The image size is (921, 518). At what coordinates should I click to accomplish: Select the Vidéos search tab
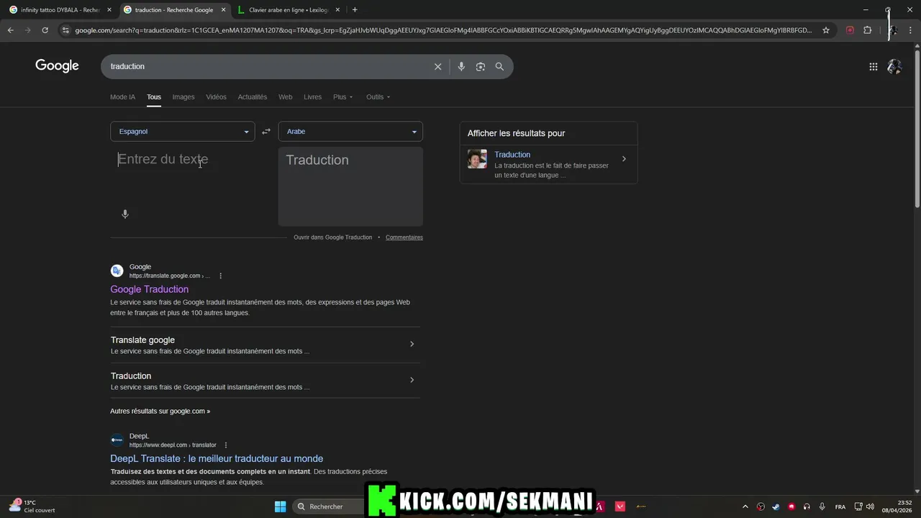216,97
